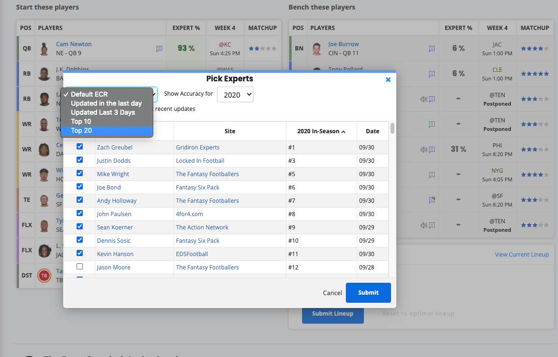
Task: Click the star rating in the CLE row
Action: 535,74
